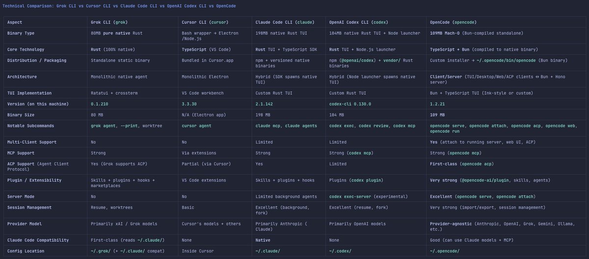Click the 'VS Code workbench' cell
Screen dimensions: 589x259
(203, 93)
